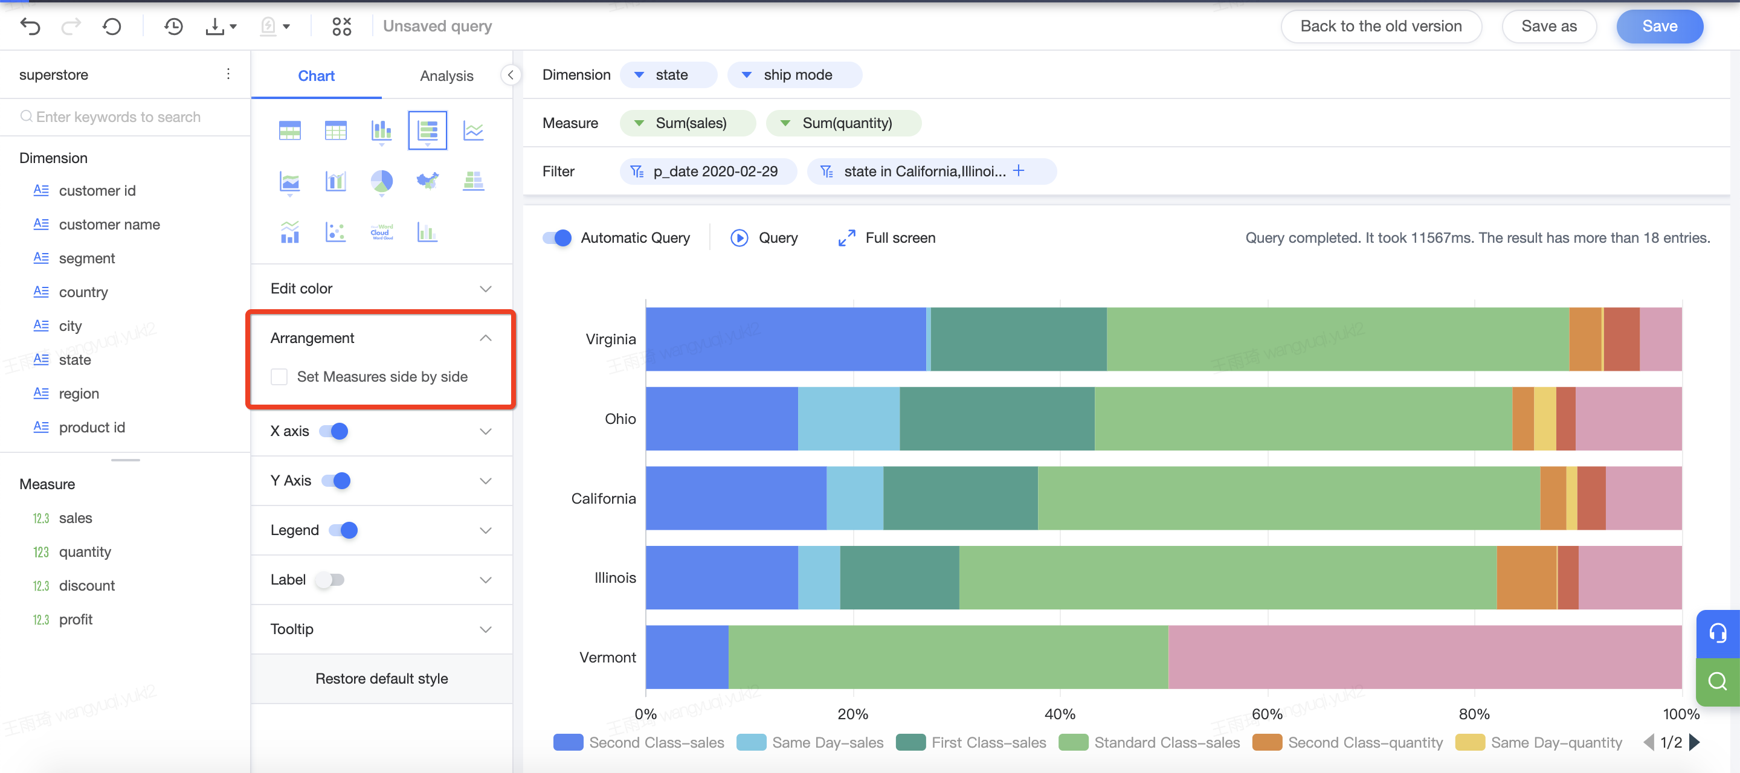Viewport: 1740px width, 773px height.
Task: Pick the histogram bar chart type
Action: [428, 233]
